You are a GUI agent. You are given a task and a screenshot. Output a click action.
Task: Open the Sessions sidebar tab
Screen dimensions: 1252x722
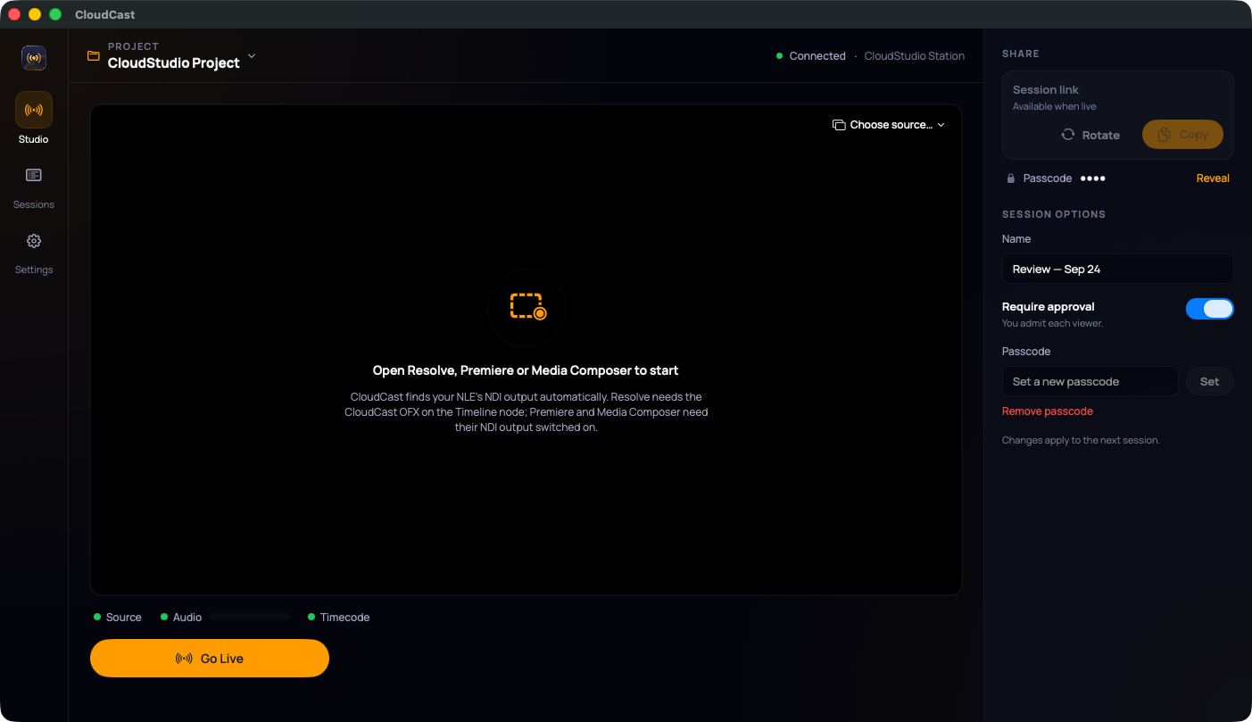coord(34,188)
